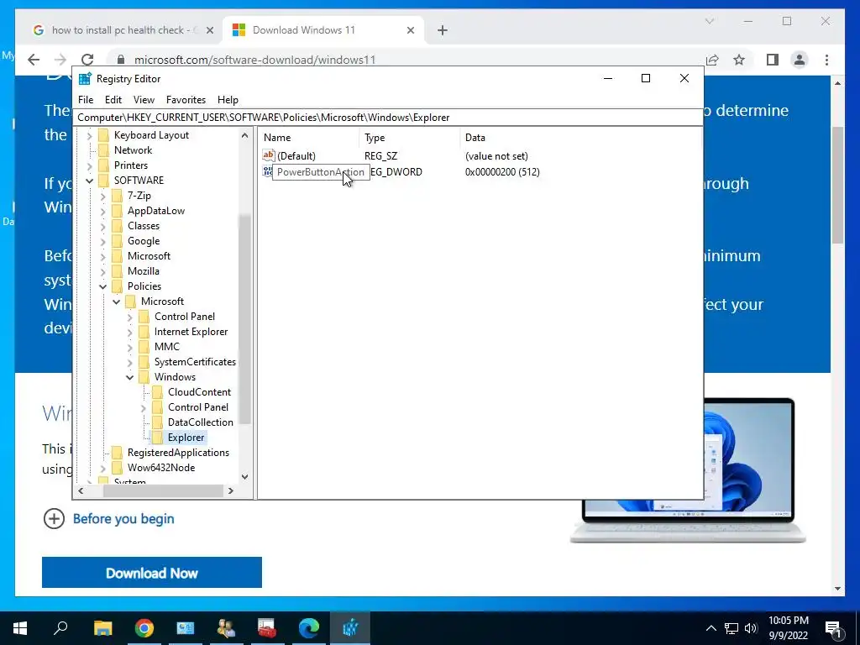This screenshot has height=645, width=860.
Task: Go back in Chrome
Action: pos(34,60)
